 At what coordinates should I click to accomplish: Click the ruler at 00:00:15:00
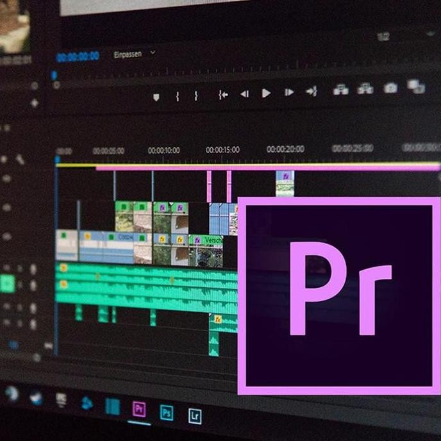coord(223,149)
